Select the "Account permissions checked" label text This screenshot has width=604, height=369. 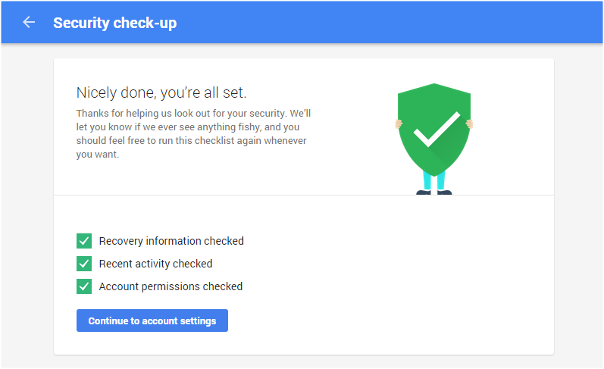click(171, 286)
